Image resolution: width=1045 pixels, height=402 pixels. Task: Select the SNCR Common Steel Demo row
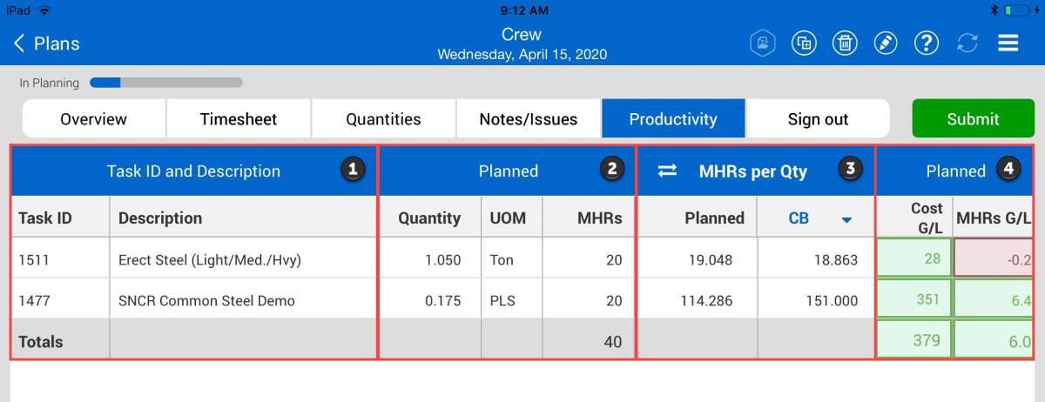pos(206,301)
